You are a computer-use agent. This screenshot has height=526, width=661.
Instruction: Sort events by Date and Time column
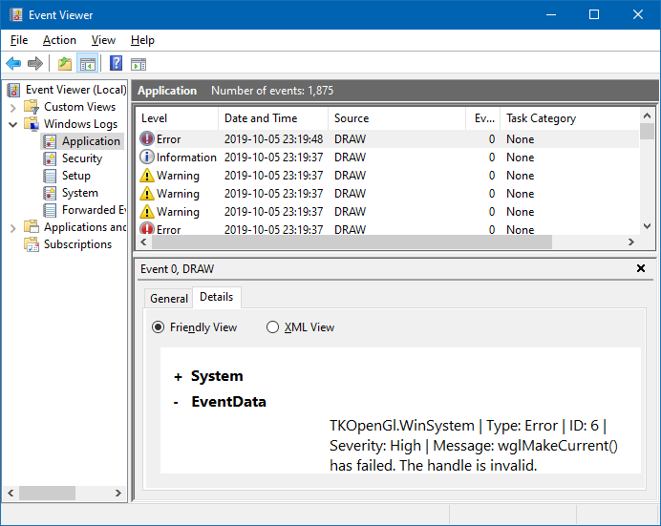[260, 118]
